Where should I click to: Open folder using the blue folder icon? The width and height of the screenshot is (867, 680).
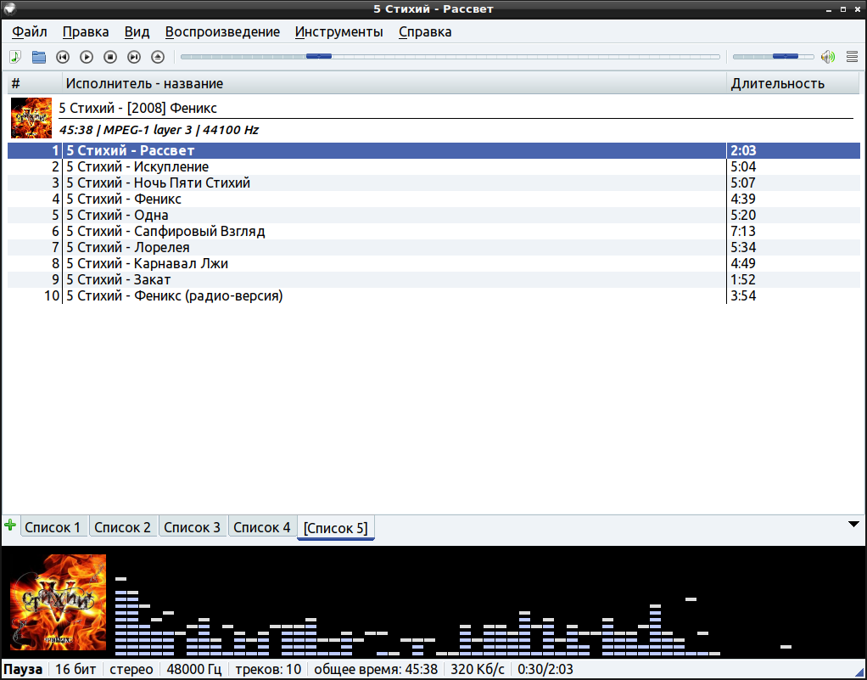coord(39,57)
